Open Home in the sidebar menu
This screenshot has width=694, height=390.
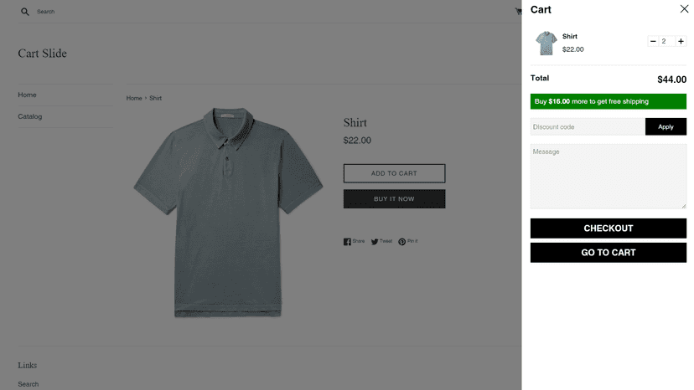[27, 95]
